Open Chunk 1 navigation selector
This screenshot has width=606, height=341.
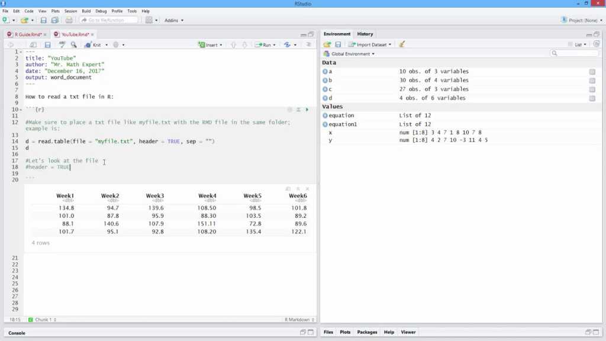pos(43,320)
